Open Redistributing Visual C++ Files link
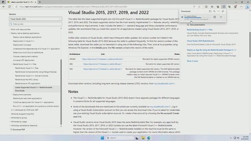 pyautogui.click(x=200, y=30)
